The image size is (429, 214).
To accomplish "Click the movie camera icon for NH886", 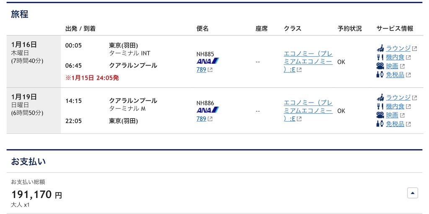I will coord(380,115).
